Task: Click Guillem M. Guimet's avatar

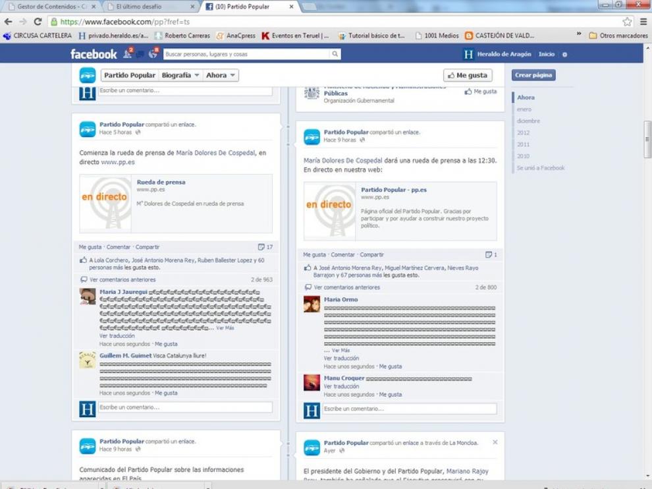Action: 88,360
